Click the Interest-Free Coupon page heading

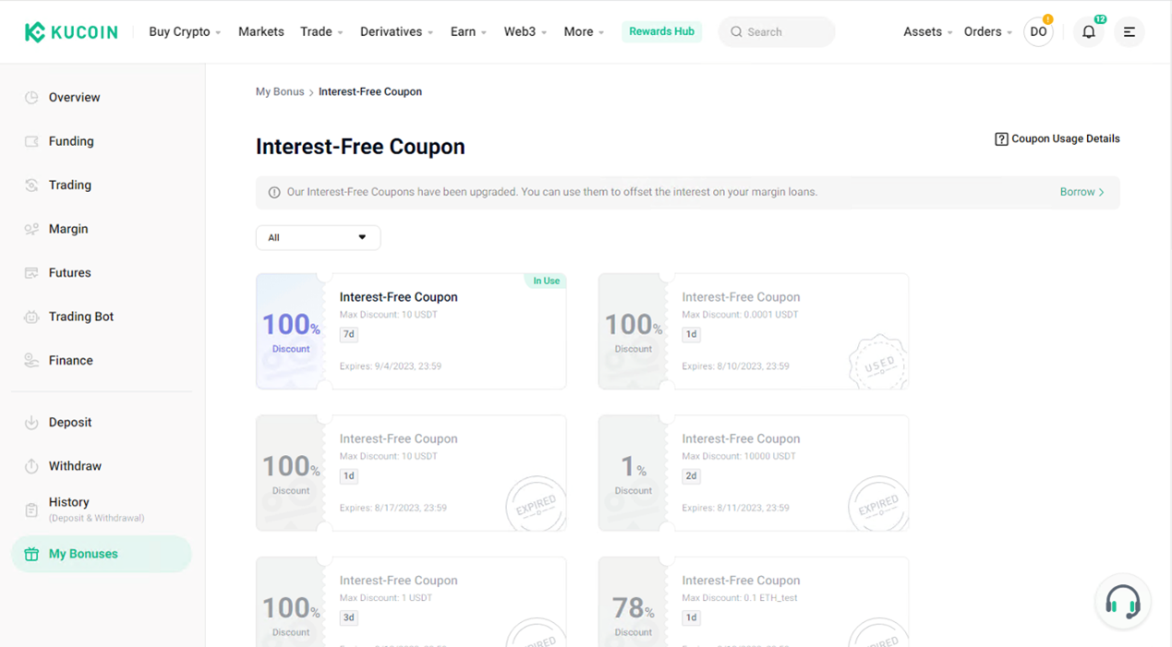pos(360,147)
